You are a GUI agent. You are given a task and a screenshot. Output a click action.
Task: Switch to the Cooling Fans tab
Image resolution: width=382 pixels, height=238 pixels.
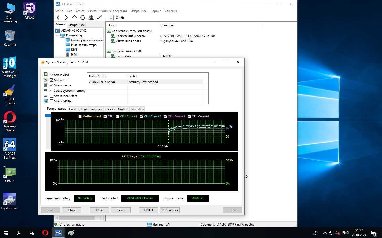click(78, 109)
